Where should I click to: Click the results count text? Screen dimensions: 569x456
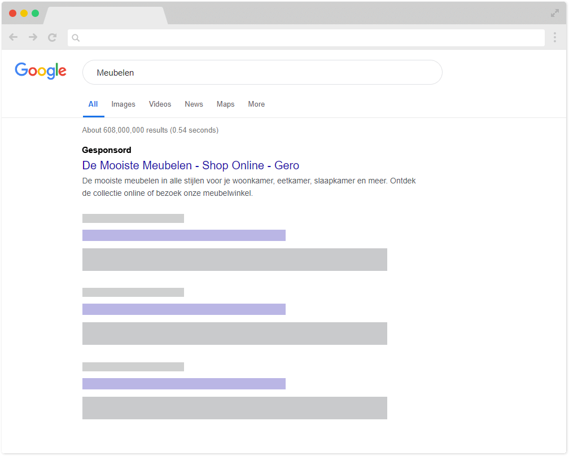coord(150,130)
